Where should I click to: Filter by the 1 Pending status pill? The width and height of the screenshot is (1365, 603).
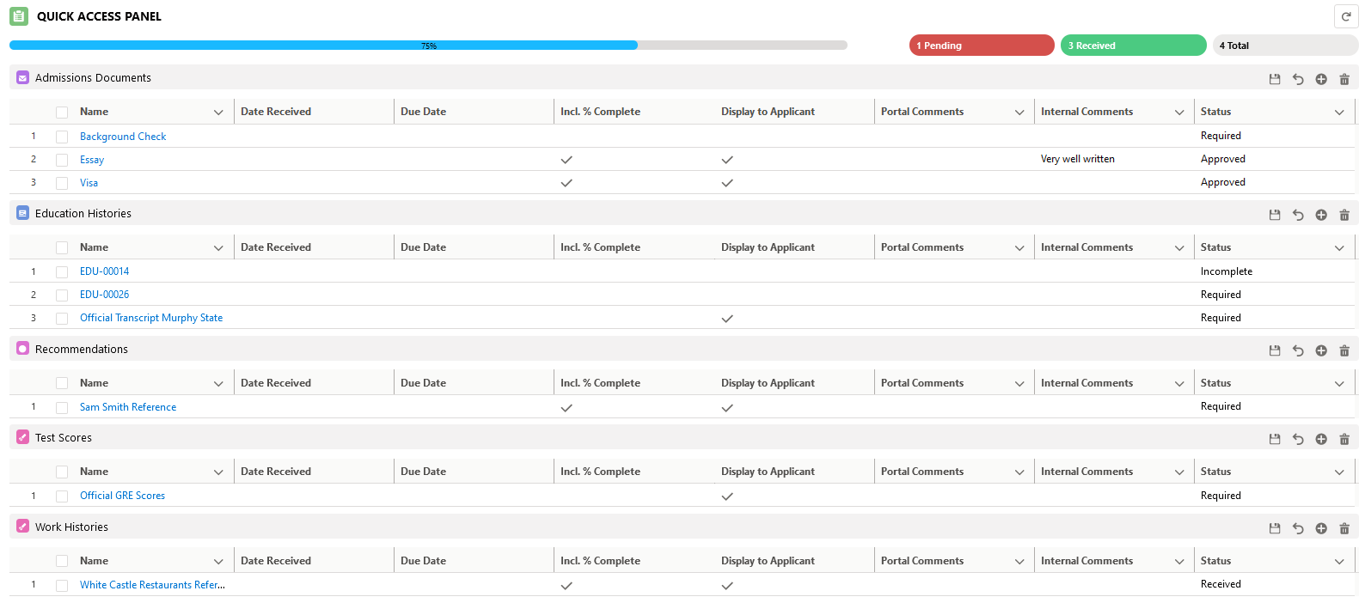981,46
